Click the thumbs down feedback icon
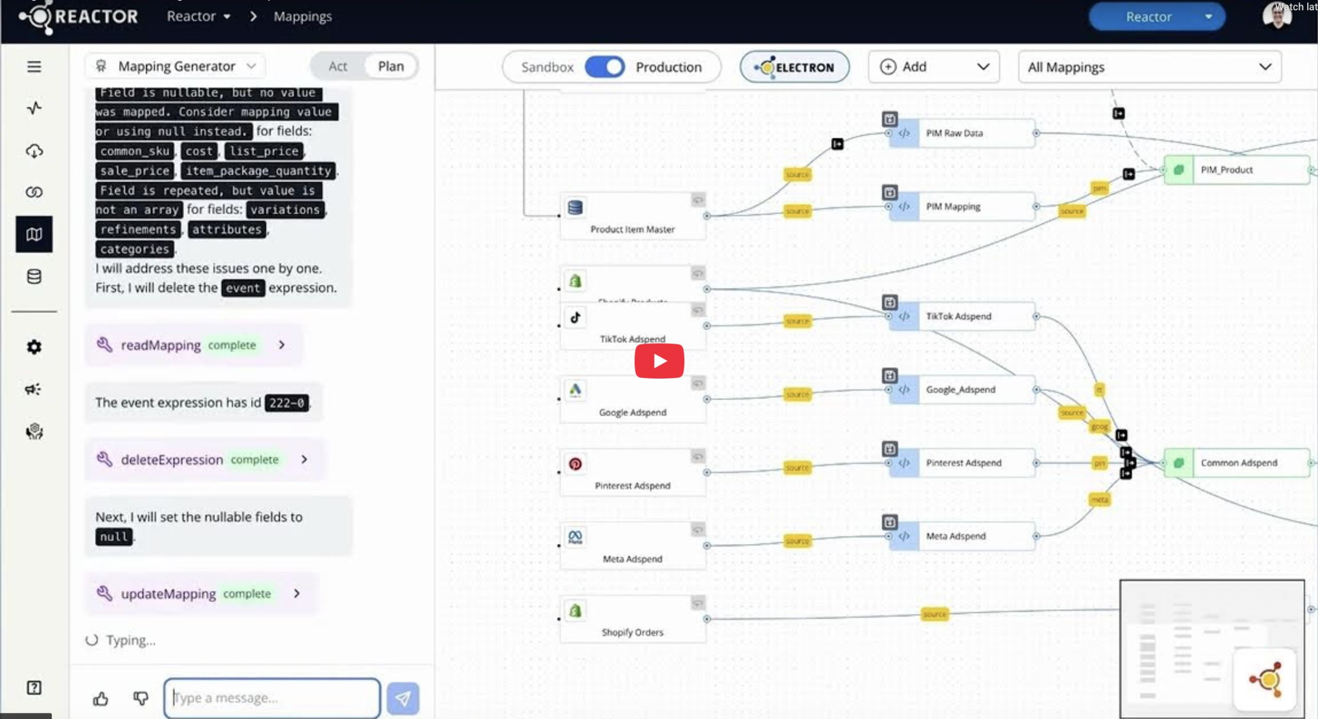The height and width of the screenshot is (719, 1318). (x=141, y=698)
